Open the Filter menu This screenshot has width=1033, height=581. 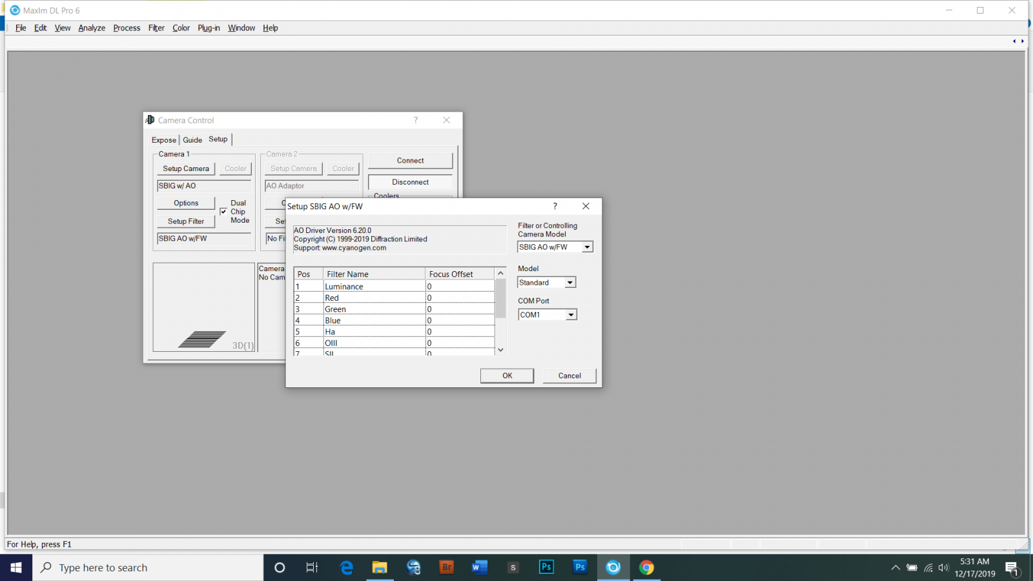point(156,28)
